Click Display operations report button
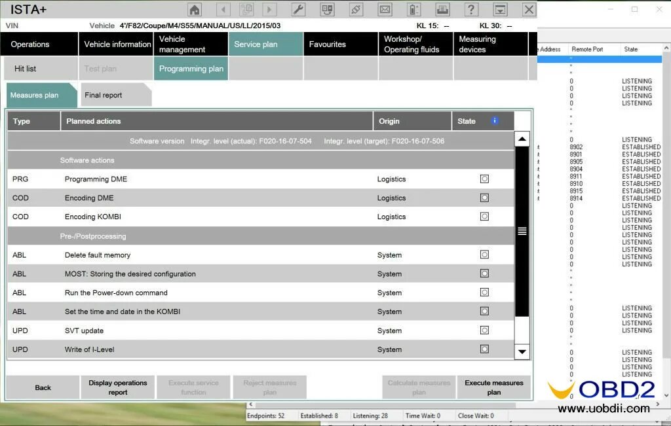The width and height of the screenshot is (671, 426). [118, 387]
